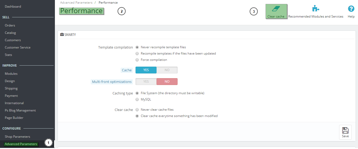The height and width of the screenshot is (149, 358).
Task: Click the Save floppy disk icon
Action: [x=345, y=131]
